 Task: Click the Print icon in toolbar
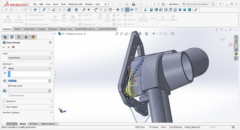(133, 4)
